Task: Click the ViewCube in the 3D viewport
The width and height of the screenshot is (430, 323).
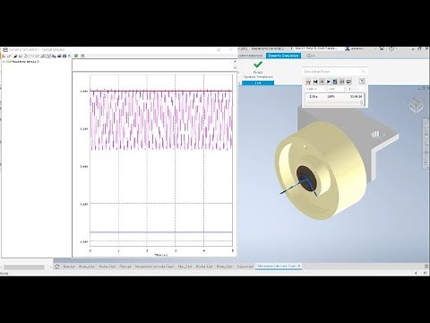Action: click(x=416, y=105)
